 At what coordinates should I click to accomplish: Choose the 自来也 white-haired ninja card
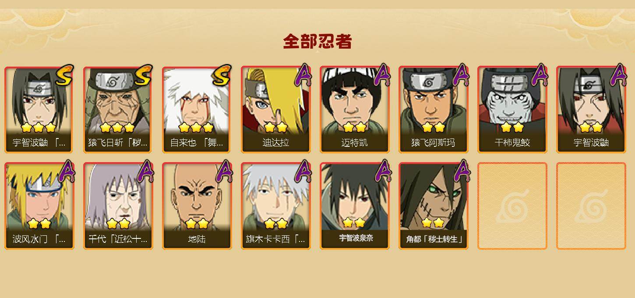(197, 110)
